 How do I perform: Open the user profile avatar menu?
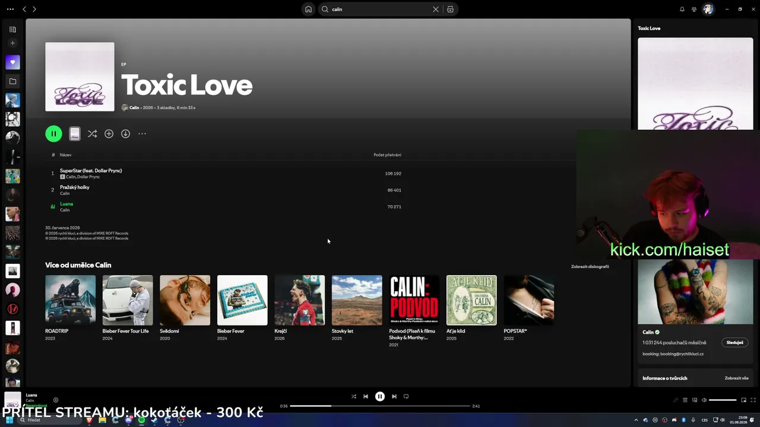[x=708, y=9]
